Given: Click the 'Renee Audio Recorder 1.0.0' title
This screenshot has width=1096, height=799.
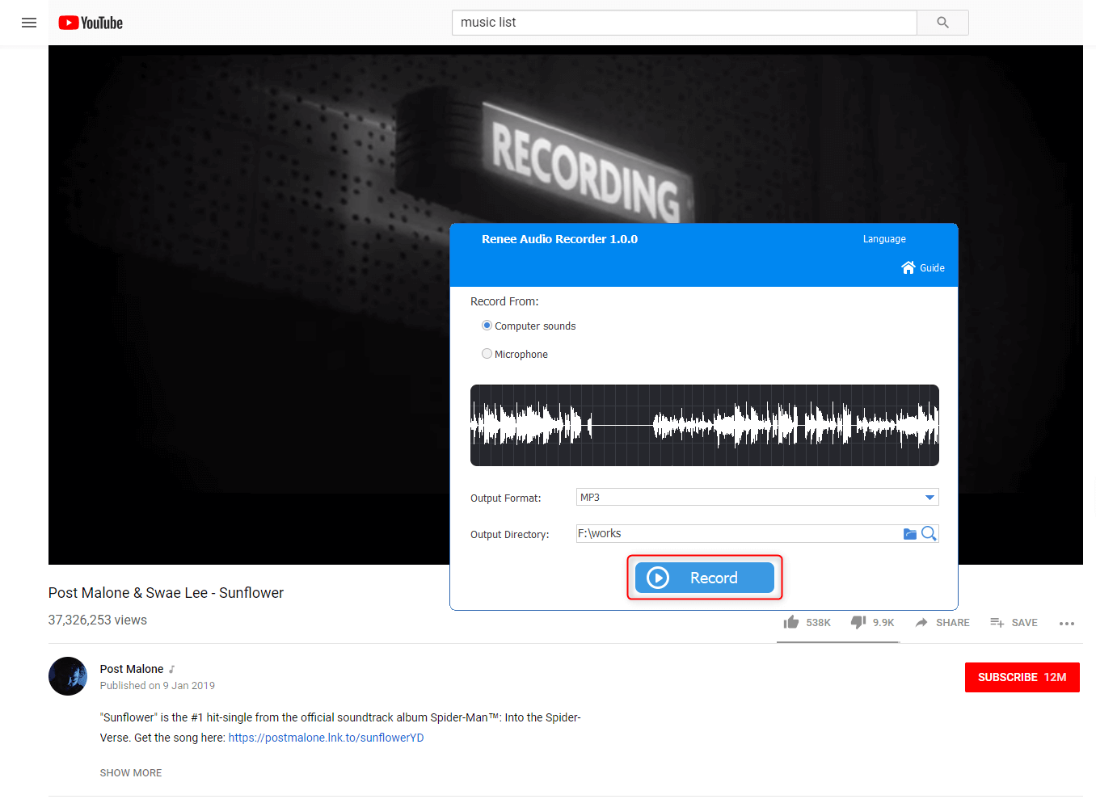Looking at the screenshot, I should pos(559,239).
